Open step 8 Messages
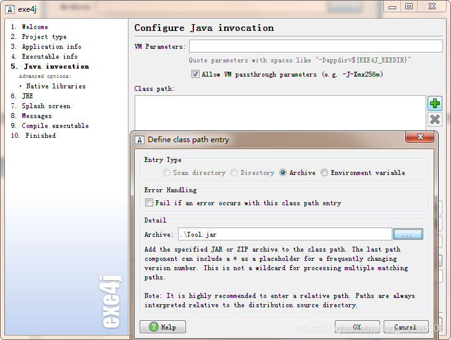Viewport: 451px width, 340px height. (31, 116)
